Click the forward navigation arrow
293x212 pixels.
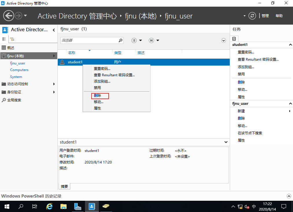pos(18,16)
